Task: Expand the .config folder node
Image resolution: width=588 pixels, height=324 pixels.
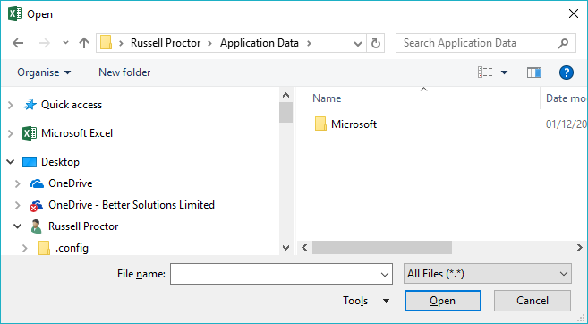Action: click(25, 248)
